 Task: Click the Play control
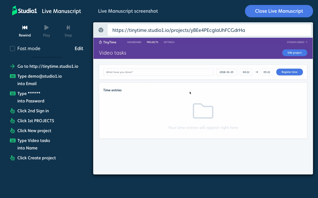(x=47, y=31)
